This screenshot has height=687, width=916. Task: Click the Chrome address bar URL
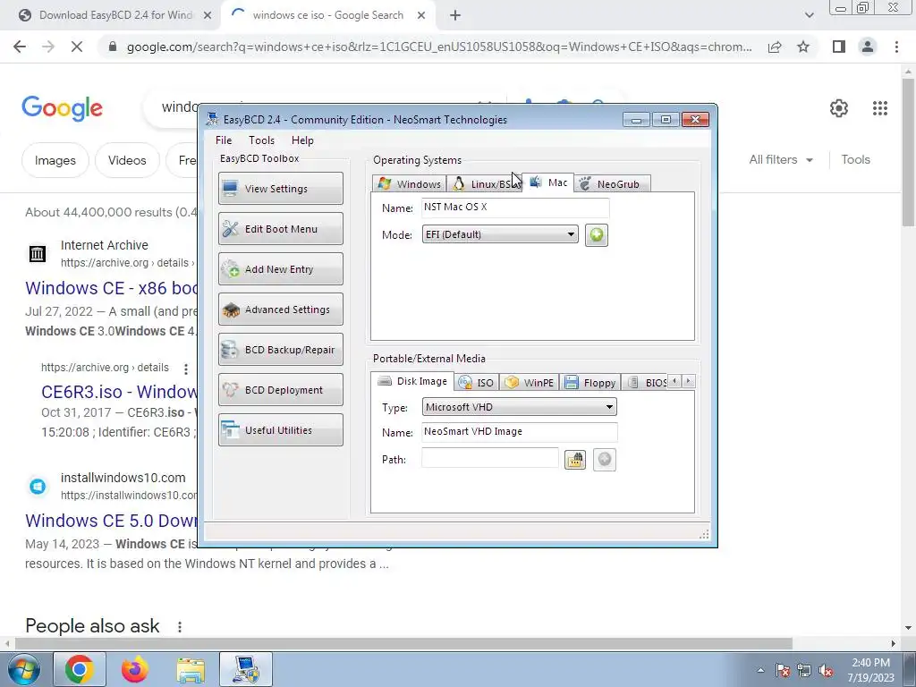pos(438,47)
